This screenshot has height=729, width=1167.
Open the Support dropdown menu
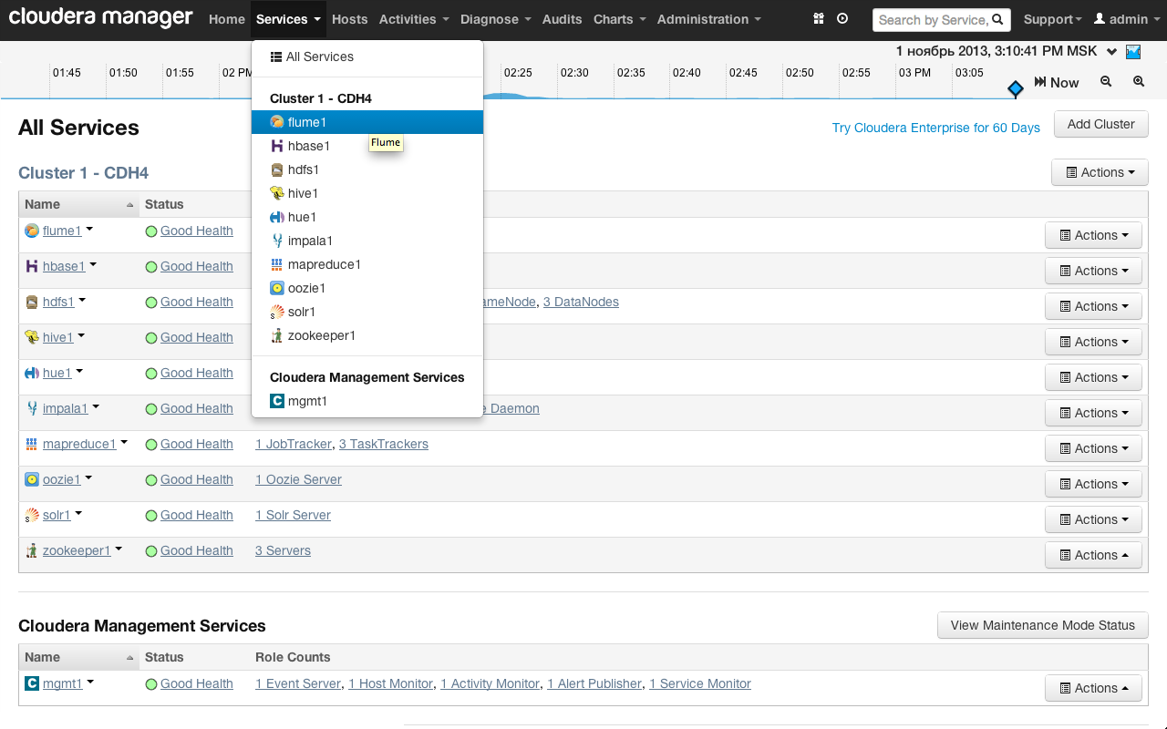pyautogui.click(x=1053, y=19)
